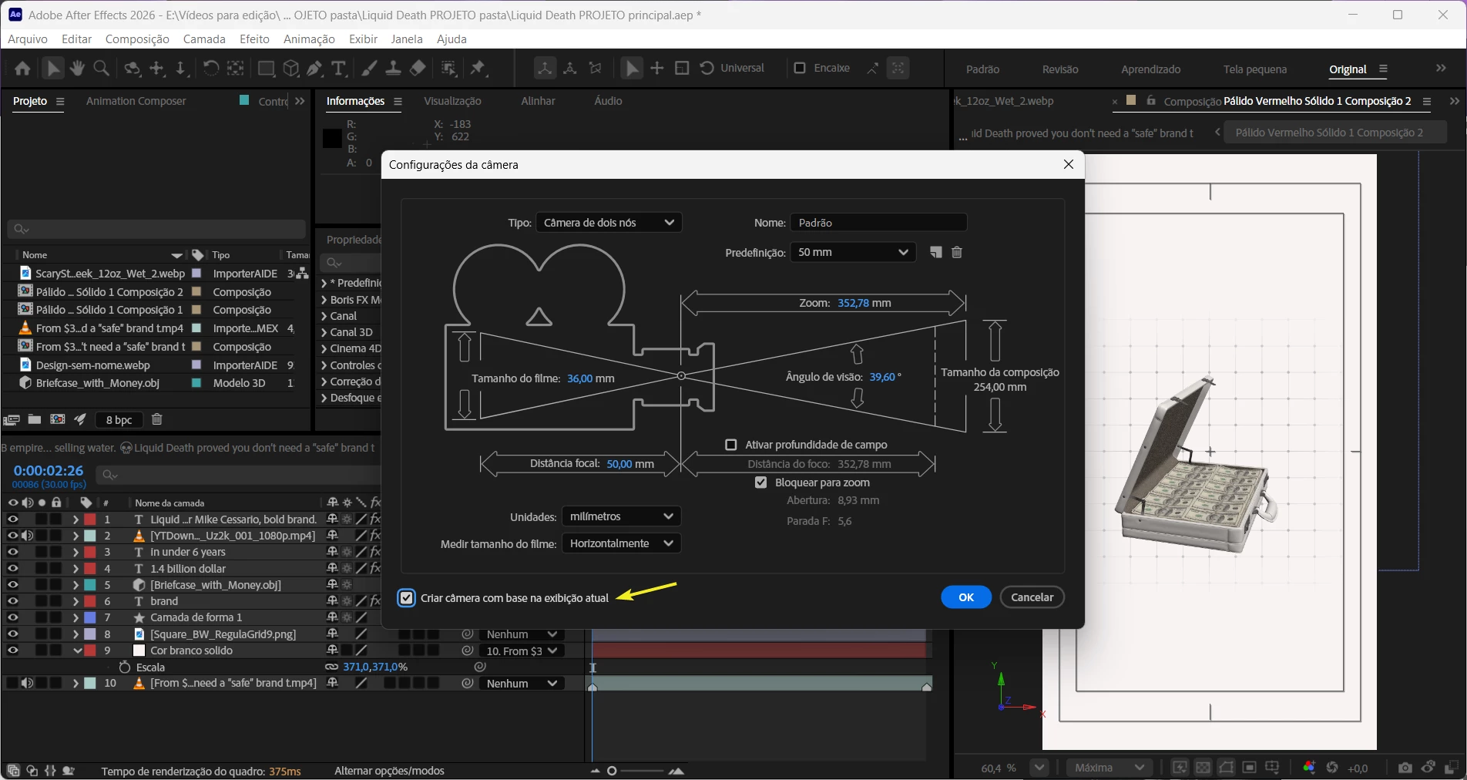The height and width of the screenshot is (780, 1467).
Task: Open the Composição menu
Action: tap(137, 39)
